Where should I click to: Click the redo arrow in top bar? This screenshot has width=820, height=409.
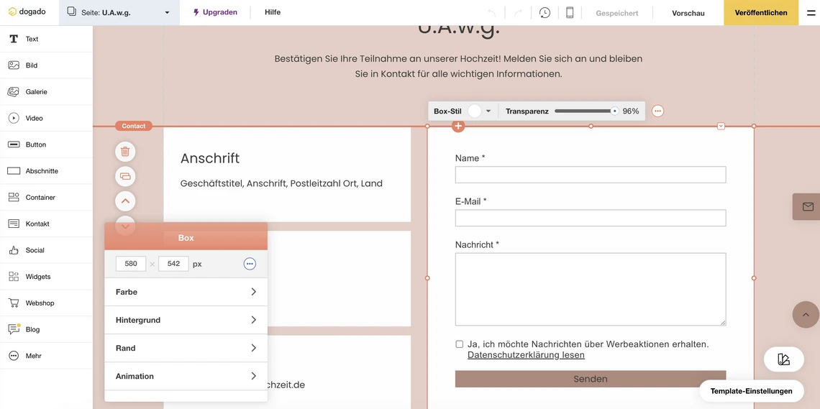tap(518, 12)
